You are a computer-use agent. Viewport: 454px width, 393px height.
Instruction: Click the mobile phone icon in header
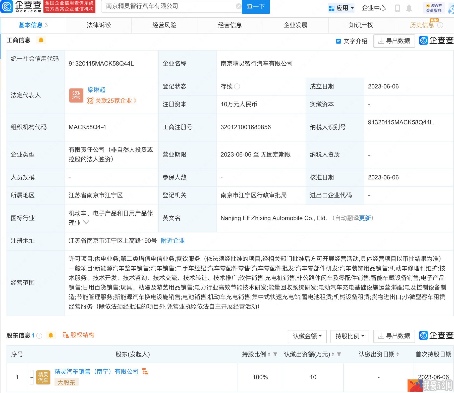click(398, 8)
